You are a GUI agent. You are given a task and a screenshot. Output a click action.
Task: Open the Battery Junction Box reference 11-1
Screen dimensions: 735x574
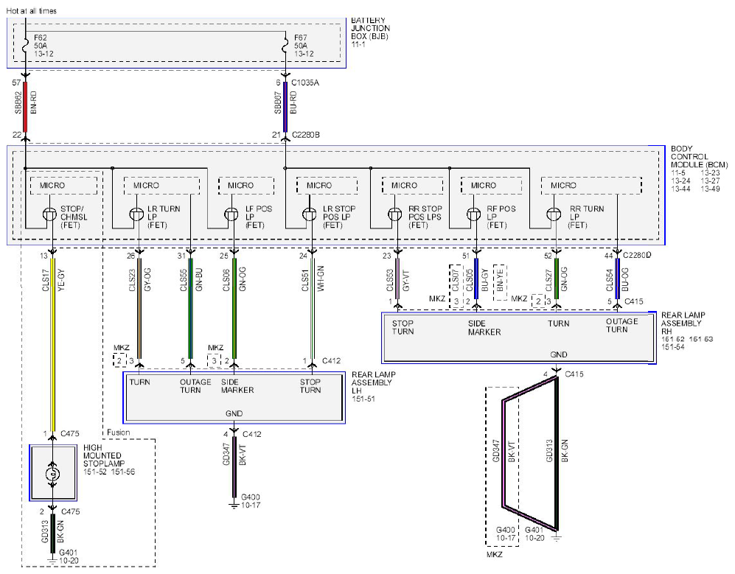(x=358, y=44)
